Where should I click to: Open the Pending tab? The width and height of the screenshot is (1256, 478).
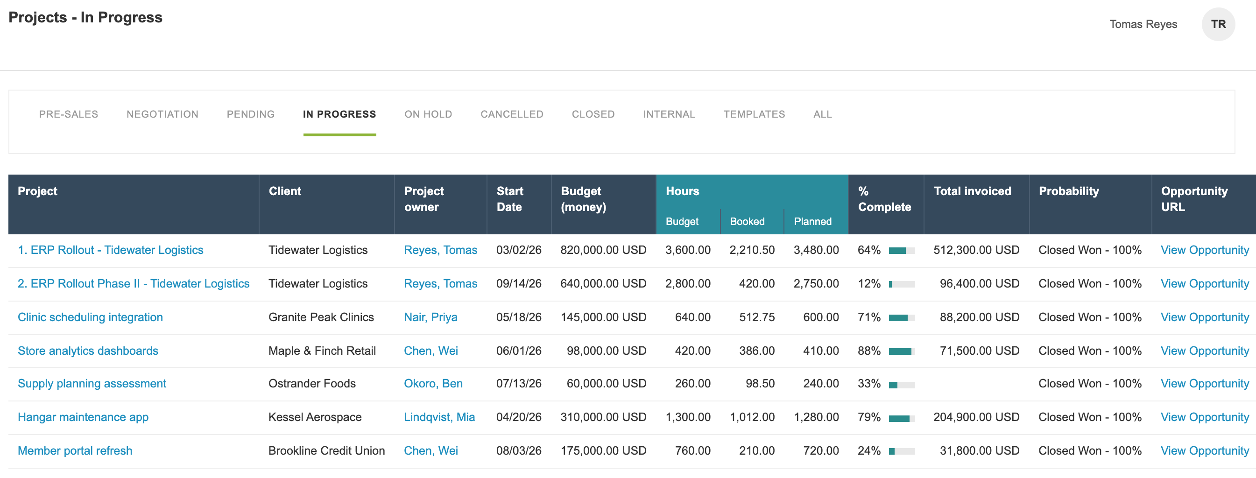click(251, 114)
